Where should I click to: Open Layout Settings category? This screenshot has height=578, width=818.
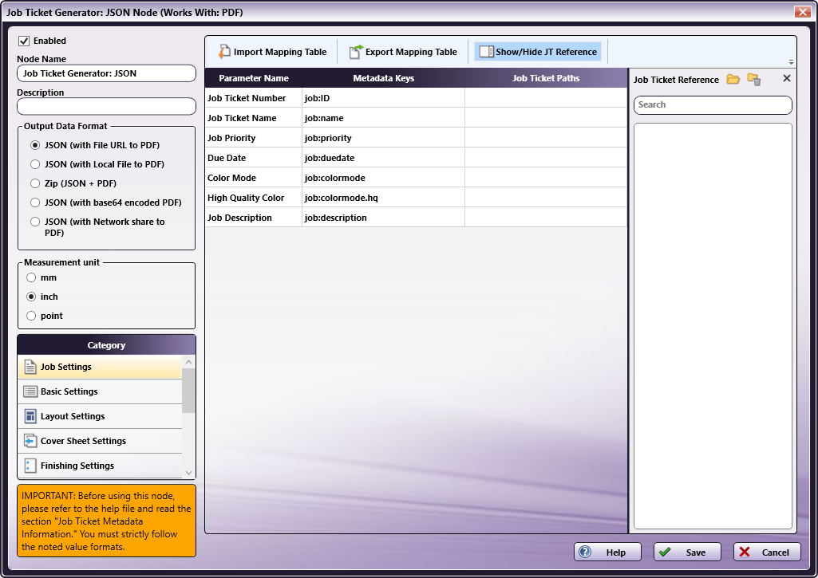click(100, 416)
